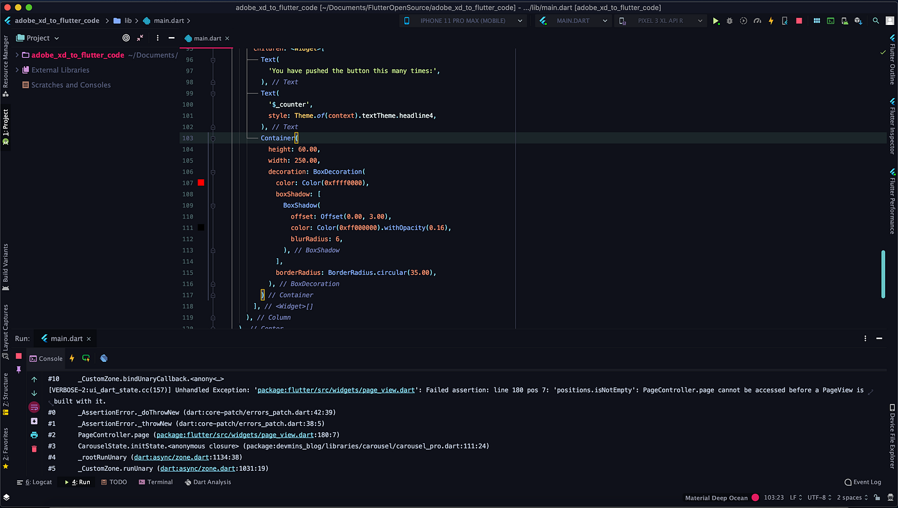
Task: Open the MAIN.DART run configuration dropdown
Action: [x=573, y=20]
